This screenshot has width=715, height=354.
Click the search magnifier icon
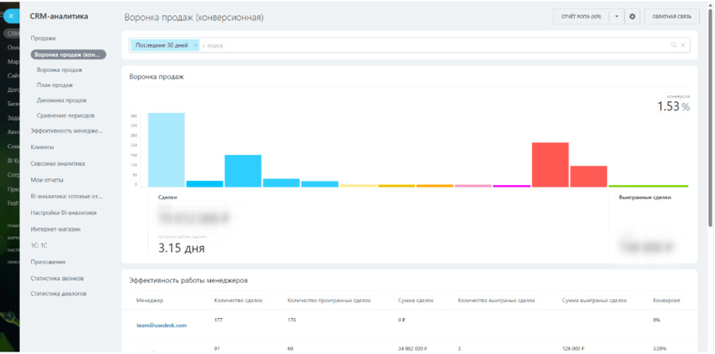click(673, 45)
